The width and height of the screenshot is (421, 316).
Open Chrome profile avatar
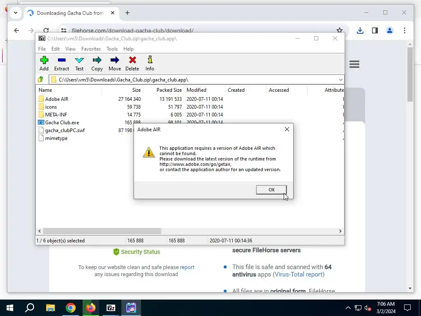[390, 30]
